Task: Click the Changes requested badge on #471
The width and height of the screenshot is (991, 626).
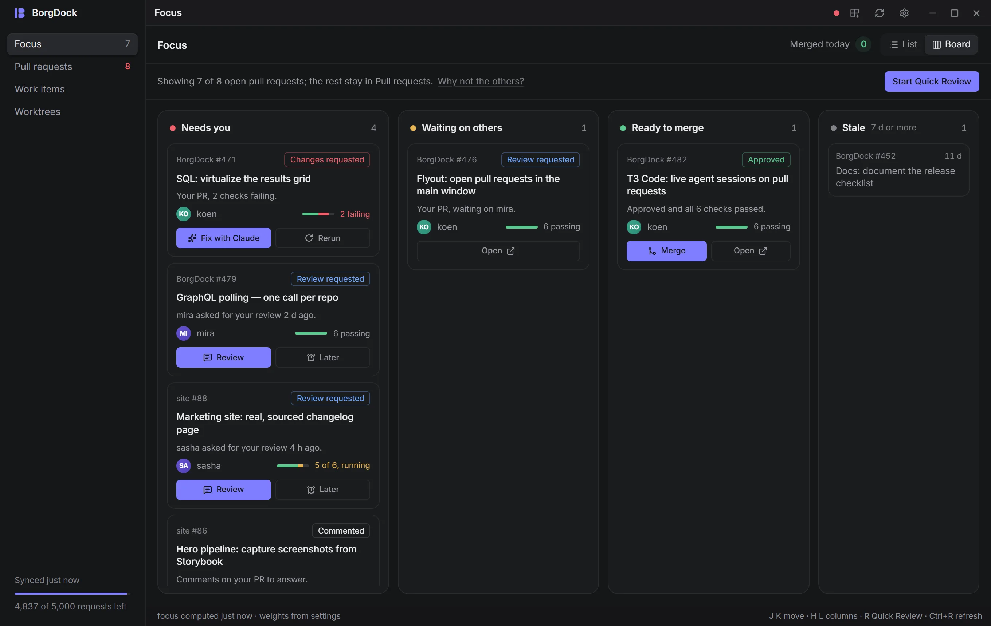Action: coord(327,159)
